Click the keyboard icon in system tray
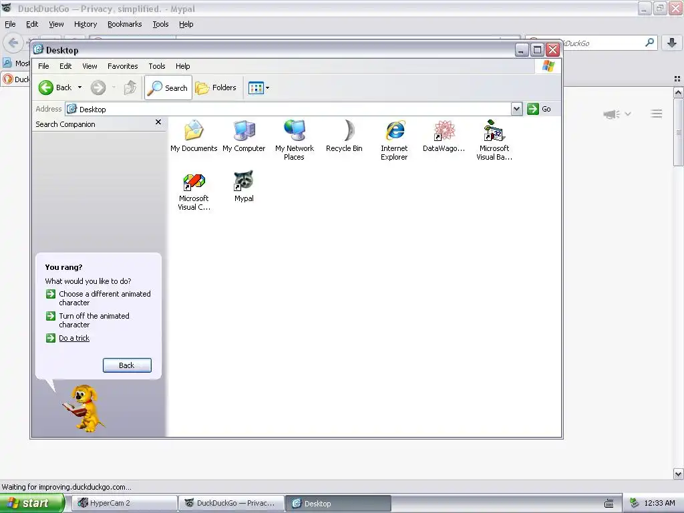 [609, 504]
